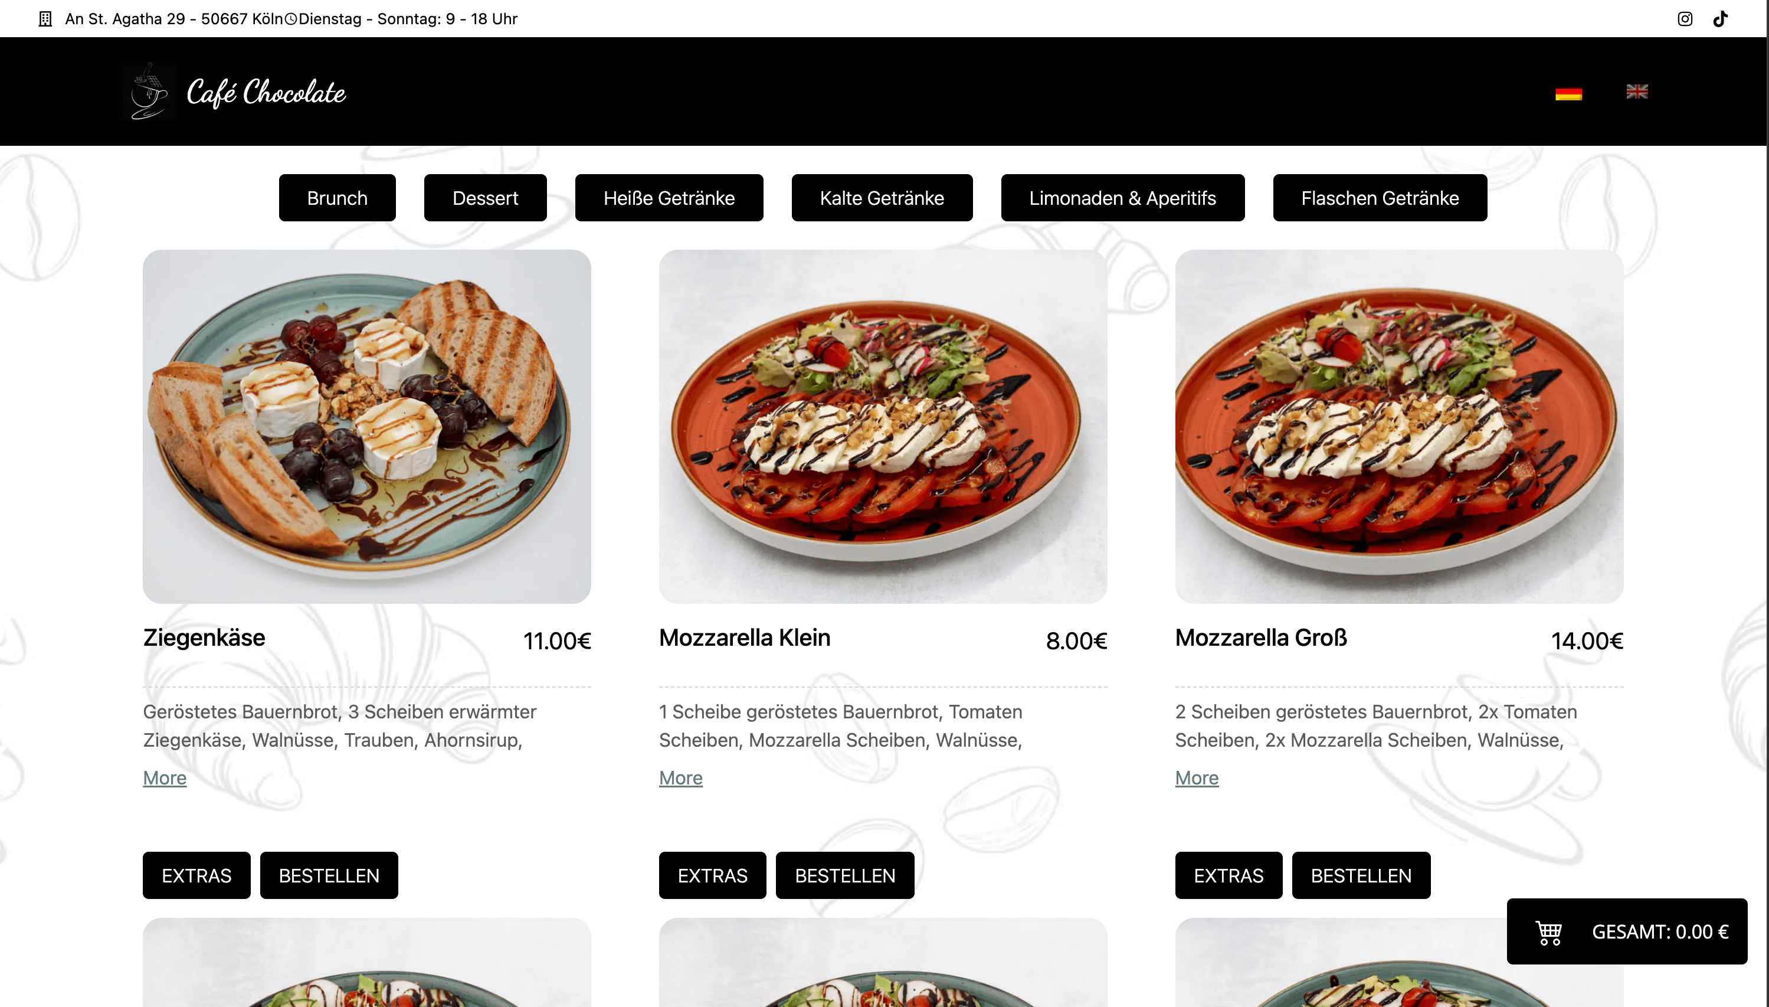Select the Brunch category tab
The width and height of the screenshot is (1769, 1007).
tap(338, 198)
